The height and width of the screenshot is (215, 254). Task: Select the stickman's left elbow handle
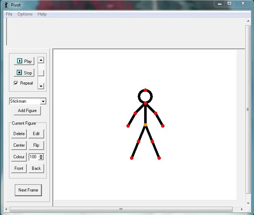tap(135, 113)
